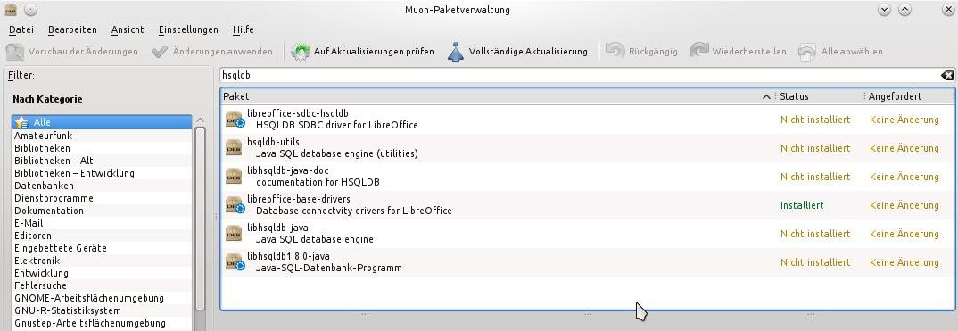Click the category list scroll-up arrow
The image size is (958, 331).
(x=200, y=120)
